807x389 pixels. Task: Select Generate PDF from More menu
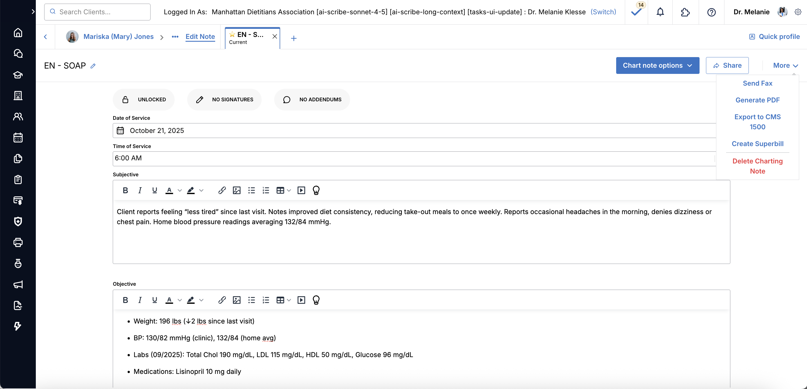pos(757,100)
